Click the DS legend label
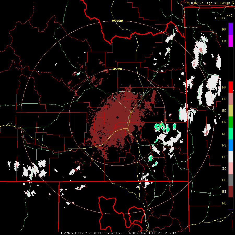Viewport: 235px width, 235px height. [x=224, y=157]
